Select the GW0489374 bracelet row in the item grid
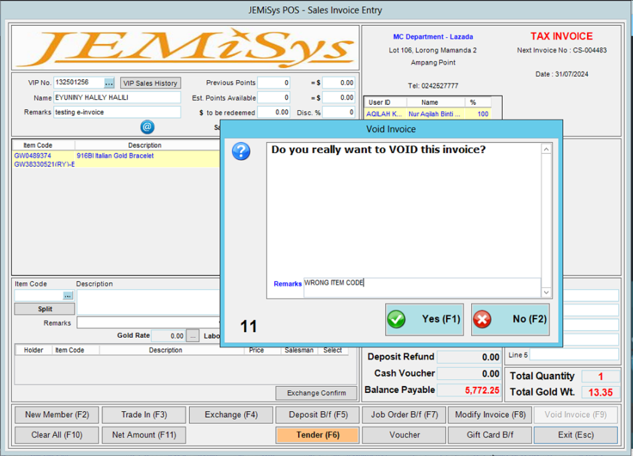This screenshot has width=633, height=456. tap(109, 156)
